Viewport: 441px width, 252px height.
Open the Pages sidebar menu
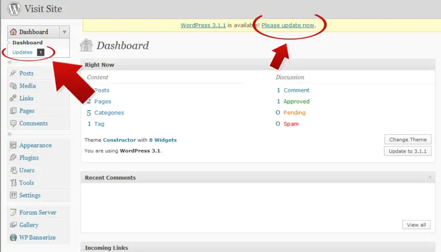click(x=27, y=111)
